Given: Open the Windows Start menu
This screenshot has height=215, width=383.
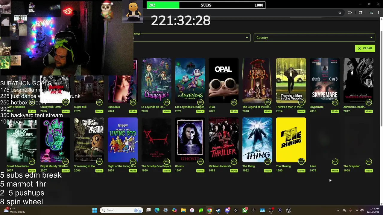Looking at the screenshot, I should (x=95, y=210).
